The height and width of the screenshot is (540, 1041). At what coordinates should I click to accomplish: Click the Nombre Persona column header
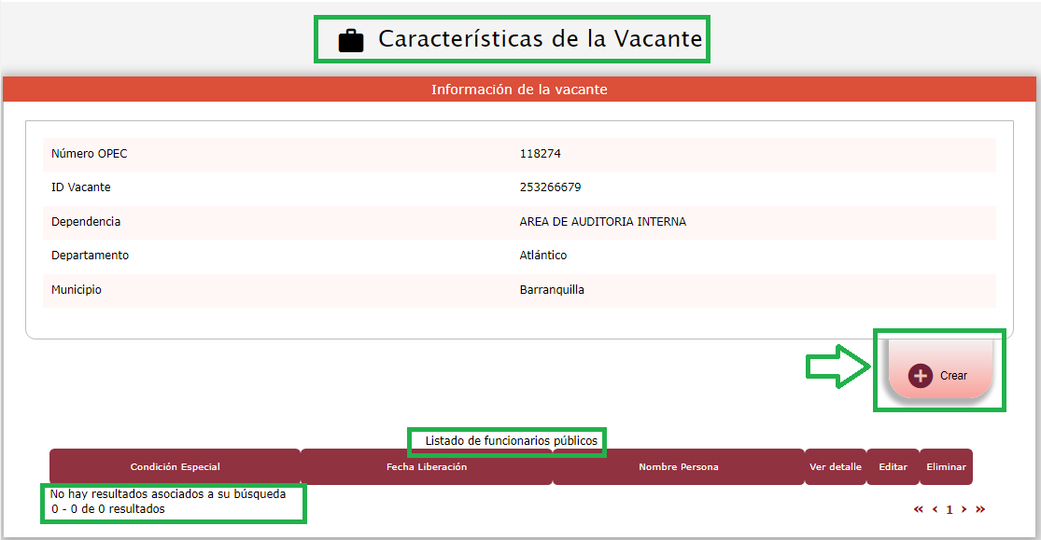coord(678,466)
